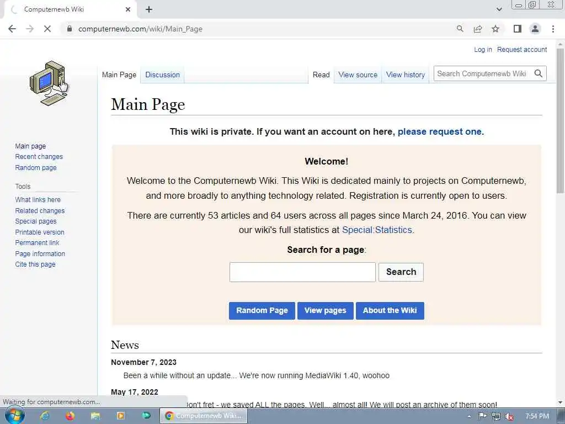
Task: Open the Special pages link
Action: (x=36, y=221)
